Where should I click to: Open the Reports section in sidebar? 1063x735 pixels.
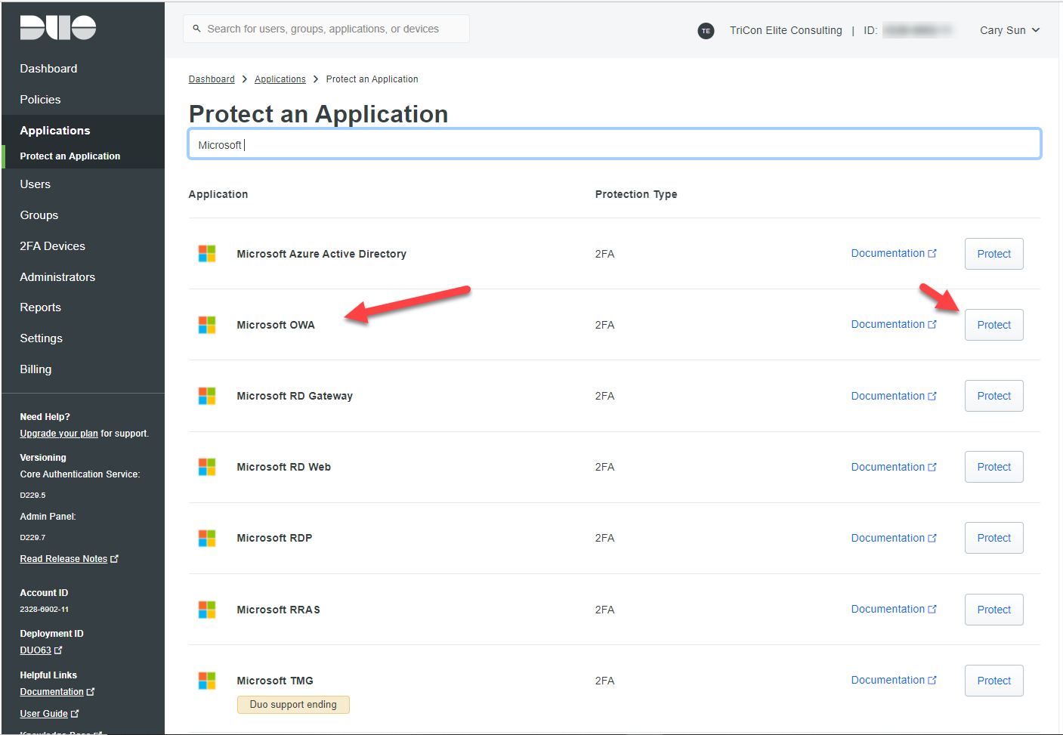(41, 307)
